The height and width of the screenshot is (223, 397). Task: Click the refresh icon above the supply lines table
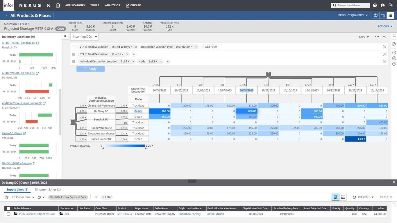point(354,197)
